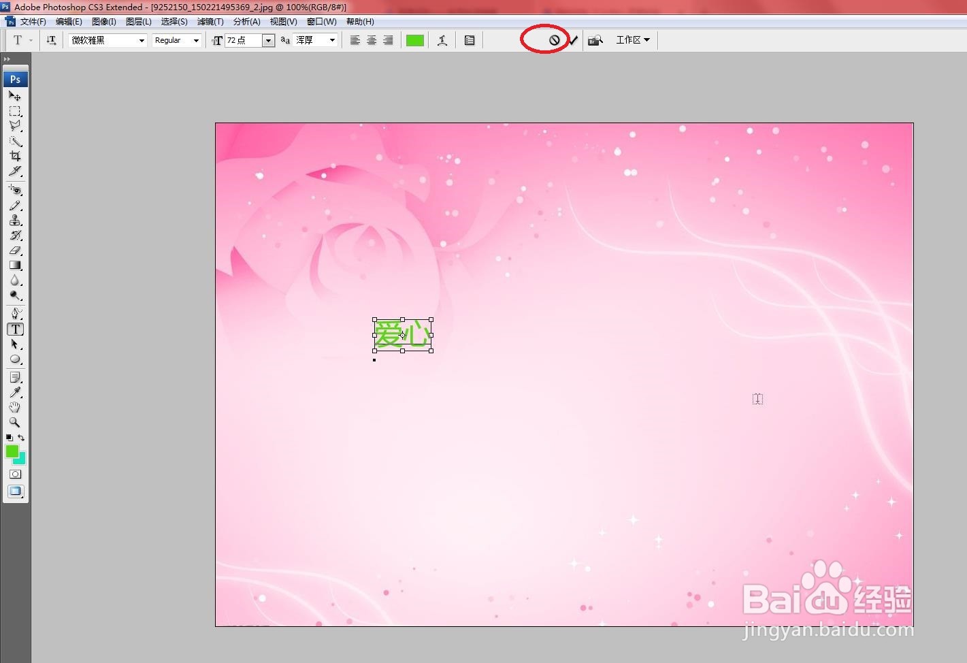The width and height of the screenshot is (967, 663).
Task: Toggle Quick Mask mode
Action: 15,474
